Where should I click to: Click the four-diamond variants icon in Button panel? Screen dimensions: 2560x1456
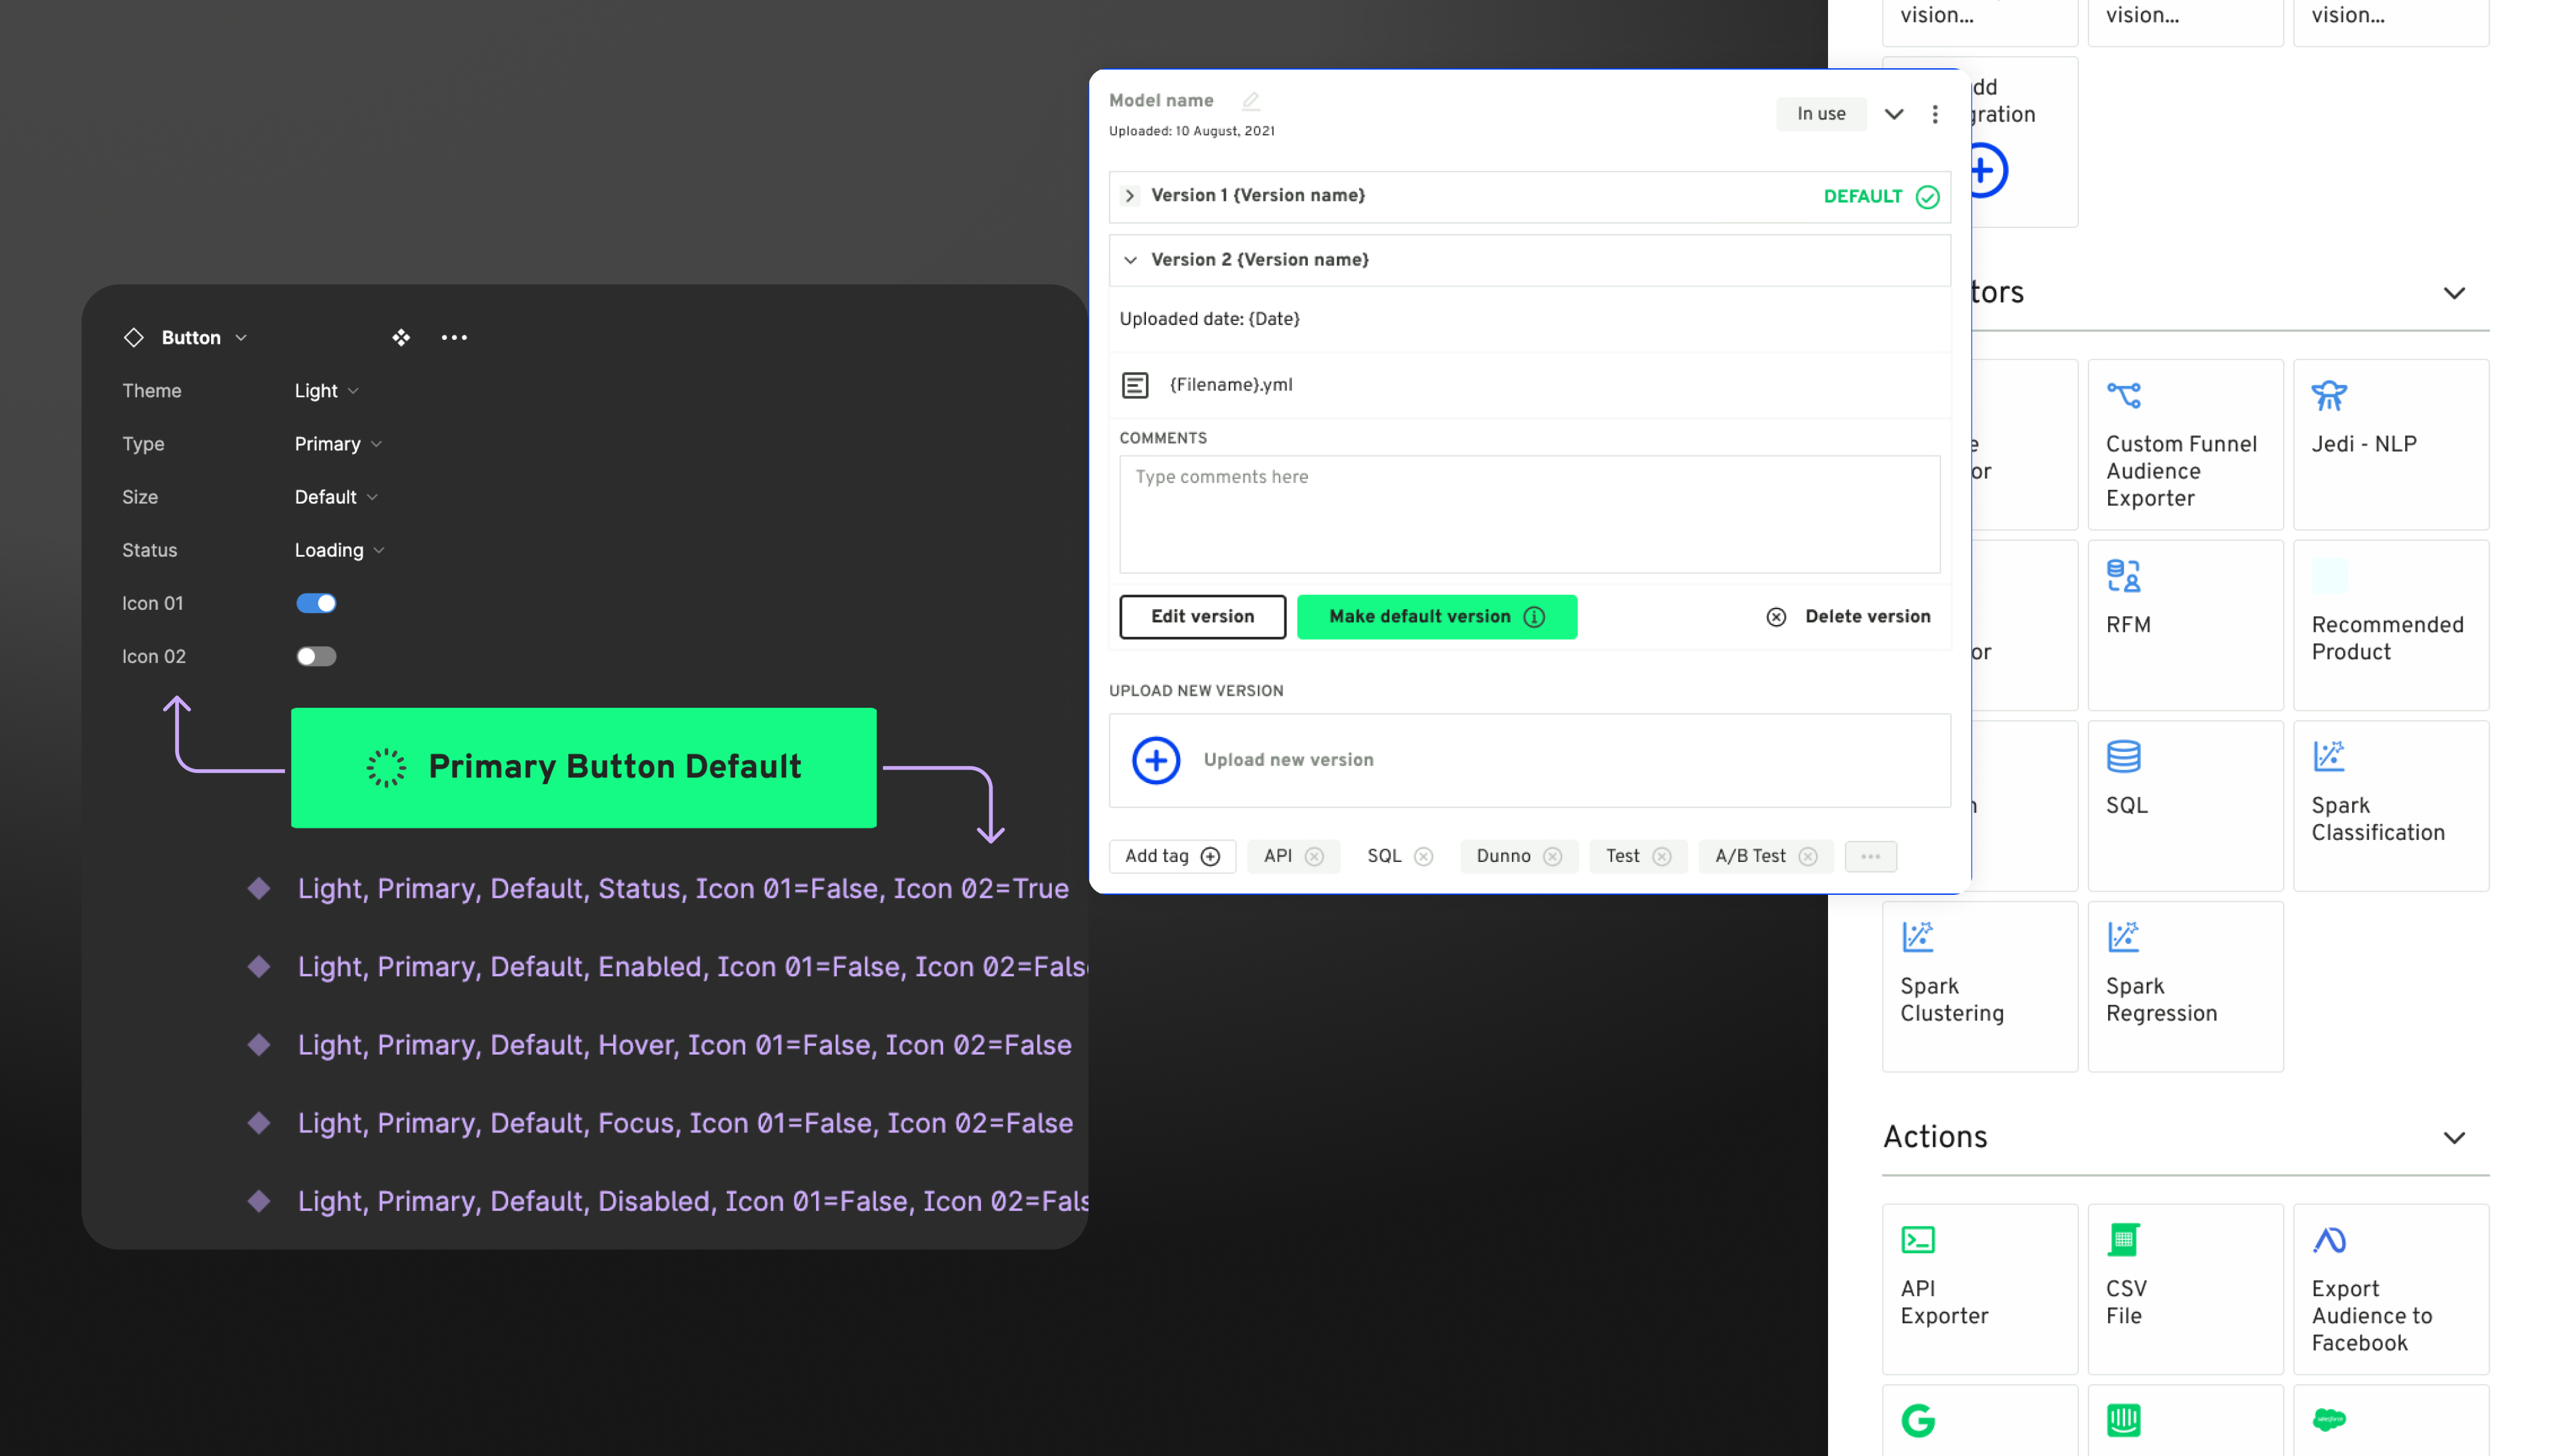401,338
